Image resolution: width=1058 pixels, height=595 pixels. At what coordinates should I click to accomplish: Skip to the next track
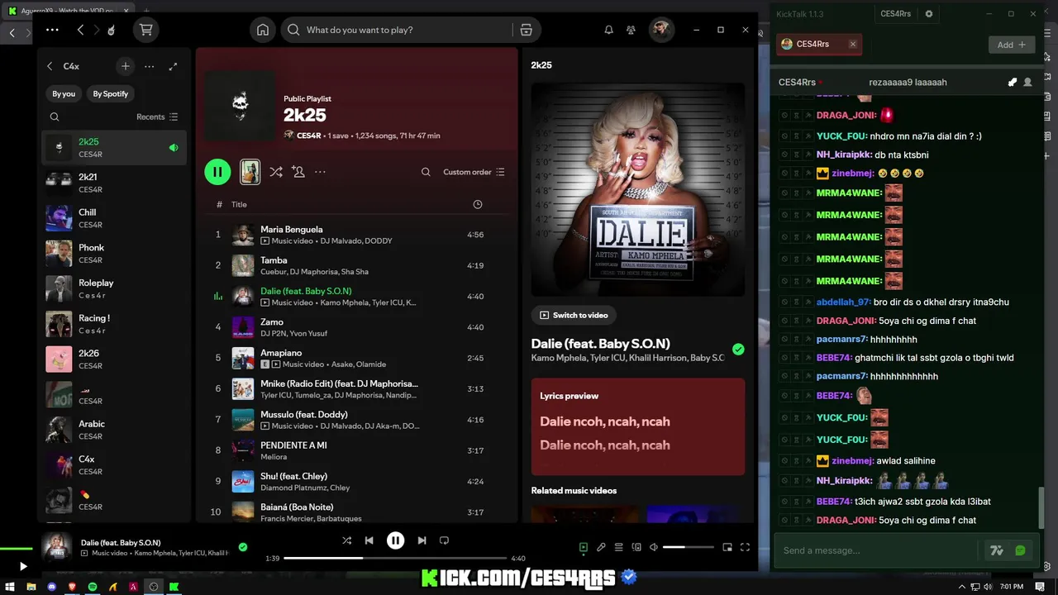pos(422,540)
